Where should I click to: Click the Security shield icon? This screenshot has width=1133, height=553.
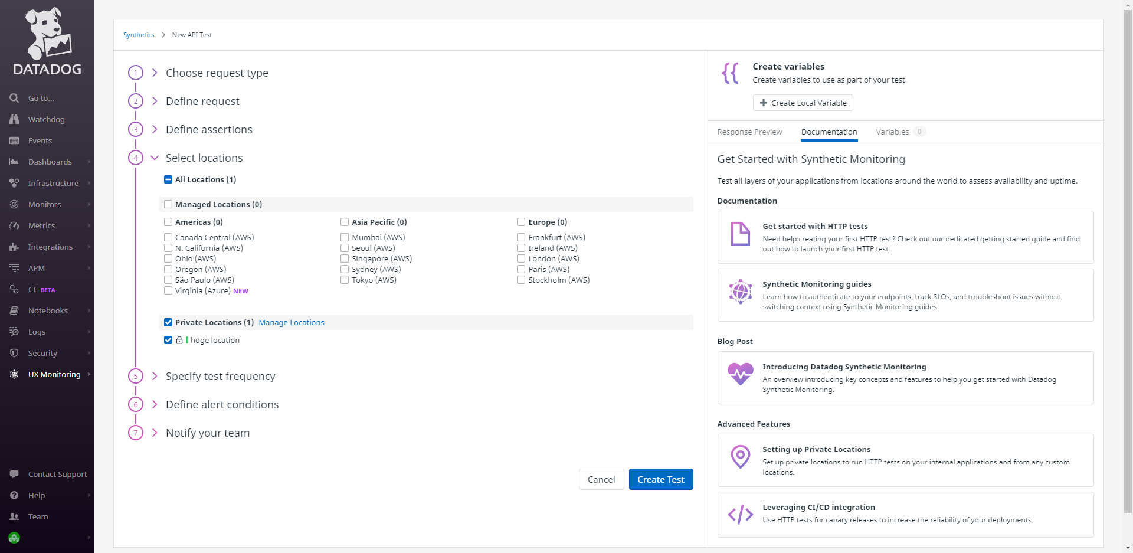[x=14, y=353]
